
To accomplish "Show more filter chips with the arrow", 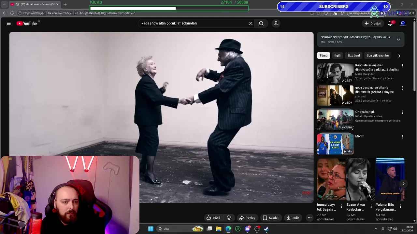I will [399, 56].
